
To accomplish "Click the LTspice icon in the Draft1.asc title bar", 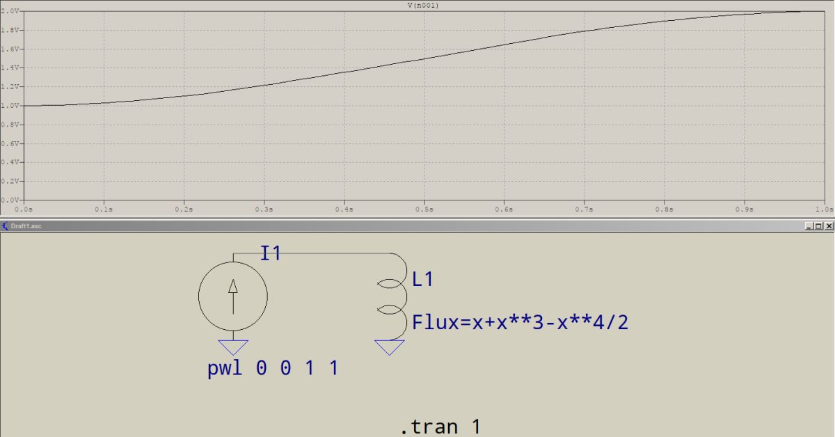I will coord(5,226).
